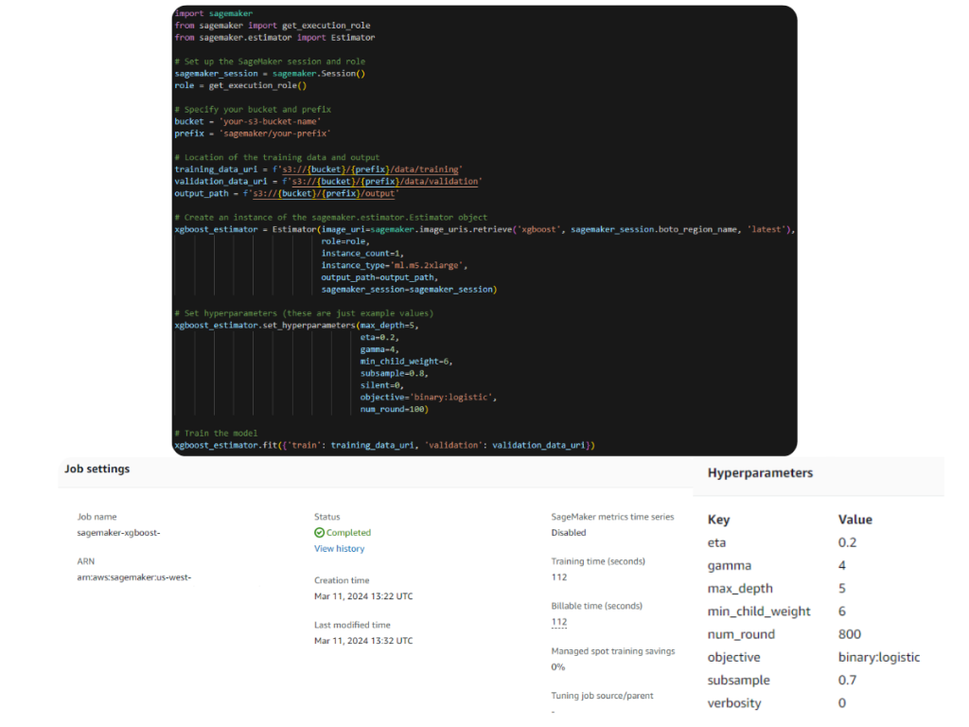Click the import sagemaker code line

[213, 13]
